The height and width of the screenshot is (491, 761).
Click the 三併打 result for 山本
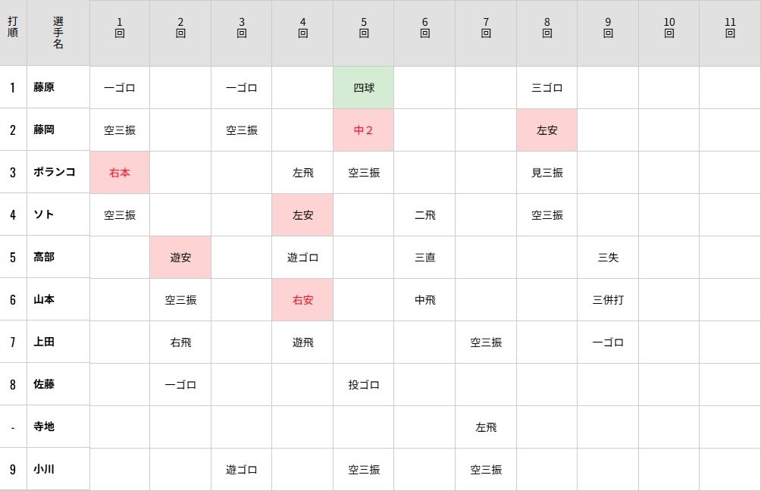tap(608, 299)
